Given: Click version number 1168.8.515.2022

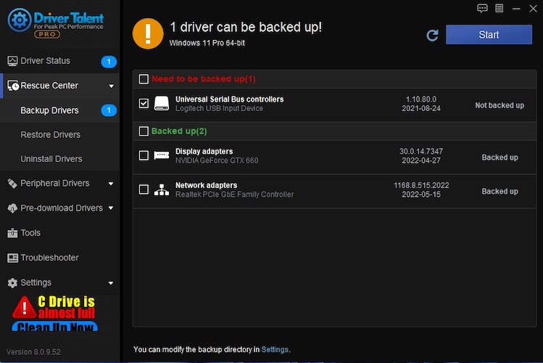Looking at the screenshot, I should [x=421, y=185].
